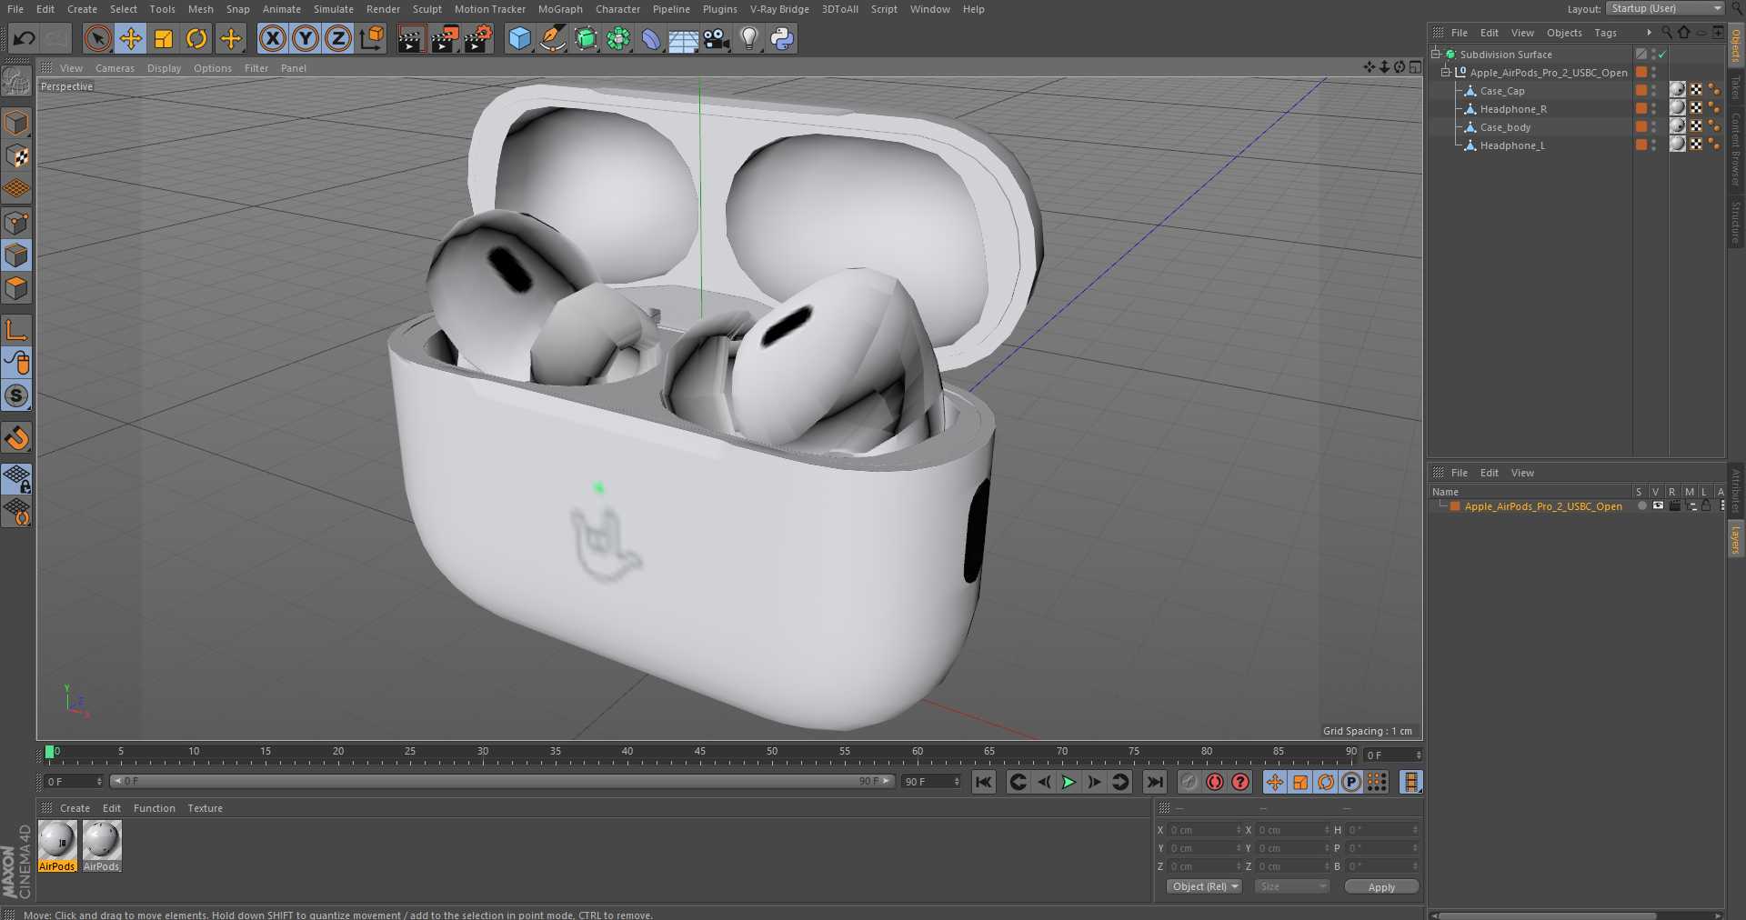
Task: Toggle layer visibility for Apple_AirPods layer
Action: pyautogui.click(x=1658, y=505)
